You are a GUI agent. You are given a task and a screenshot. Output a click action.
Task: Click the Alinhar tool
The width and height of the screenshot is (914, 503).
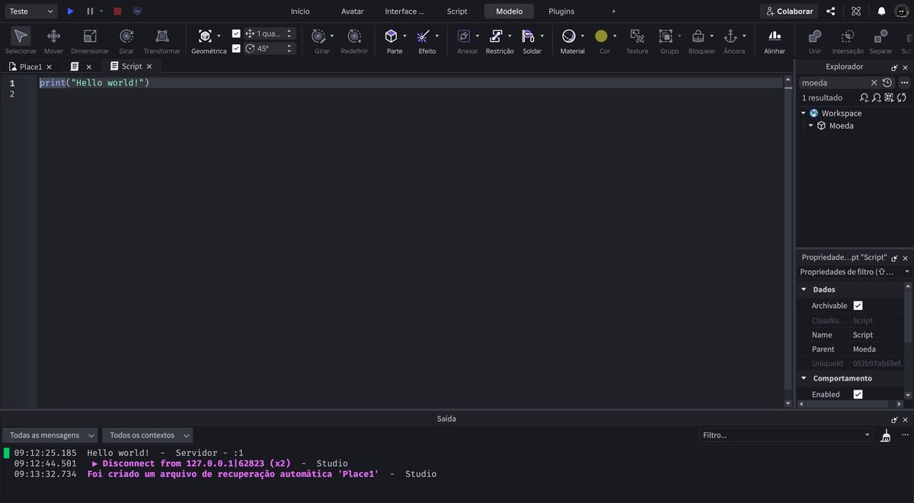click(x=775, y=40)
